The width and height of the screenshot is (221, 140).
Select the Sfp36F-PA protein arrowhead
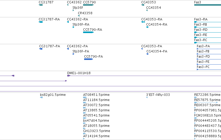tap(73, 54)
